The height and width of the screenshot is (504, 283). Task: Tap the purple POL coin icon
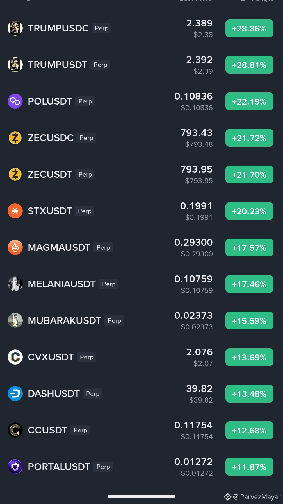[15, 101]
